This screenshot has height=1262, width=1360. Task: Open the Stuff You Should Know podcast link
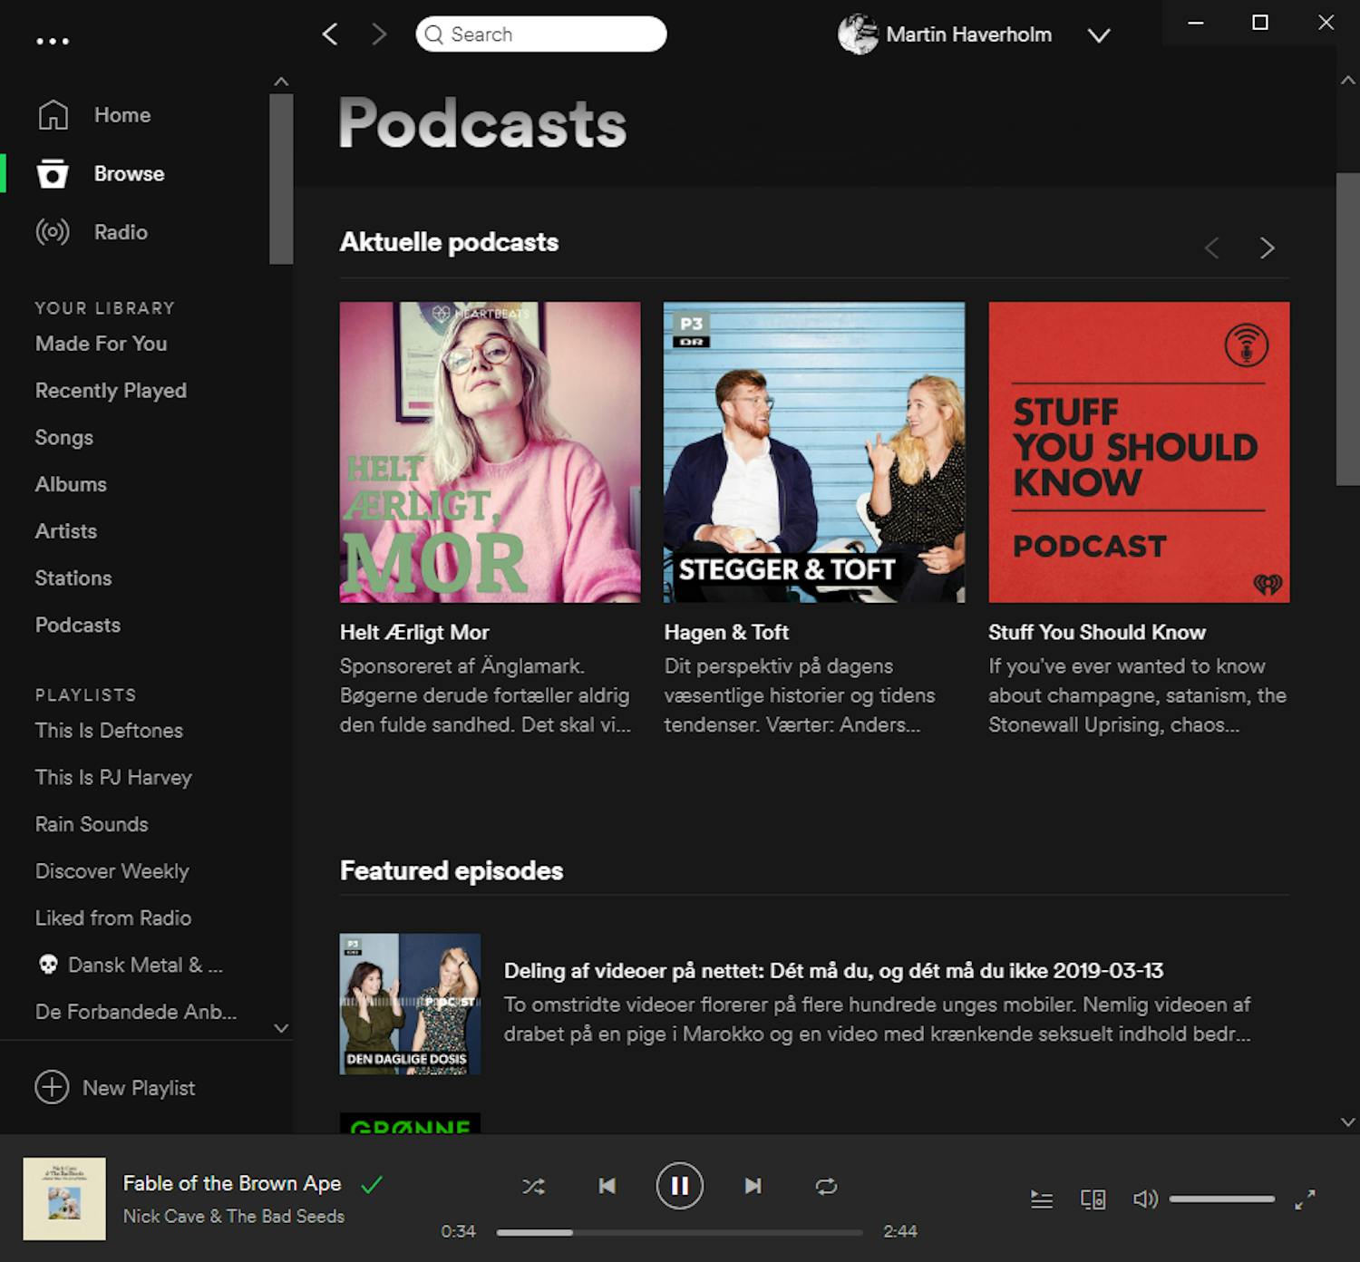point(1096,632)
